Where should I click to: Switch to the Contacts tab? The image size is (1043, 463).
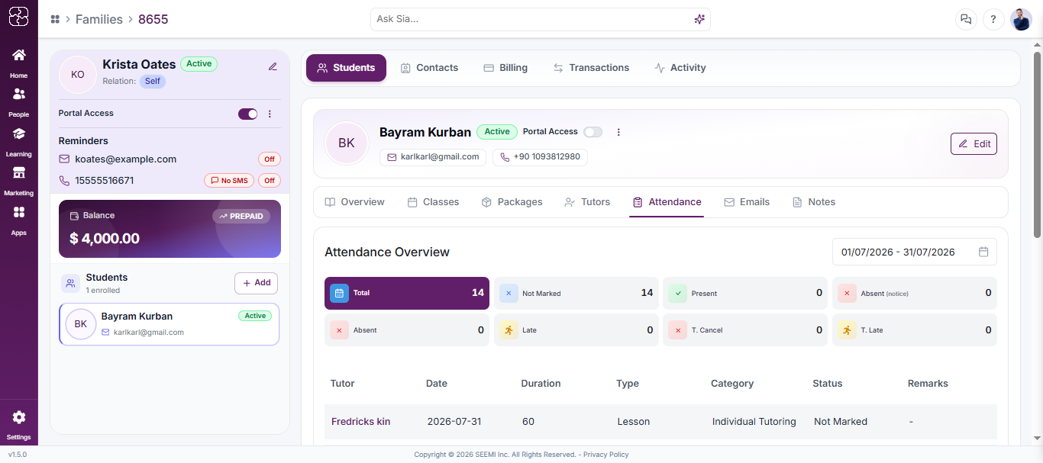pyautogui.click(x=429, y=68)
